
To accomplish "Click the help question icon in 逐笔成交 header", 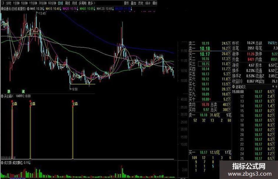I will 277,87.
